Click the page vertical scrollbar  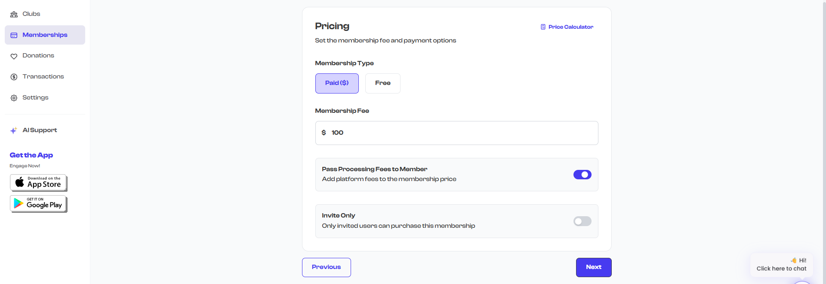(x=824, y=142)
